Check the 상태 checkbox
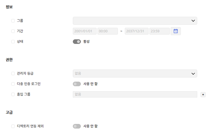The image size is (213, 134). pos(13,41)
